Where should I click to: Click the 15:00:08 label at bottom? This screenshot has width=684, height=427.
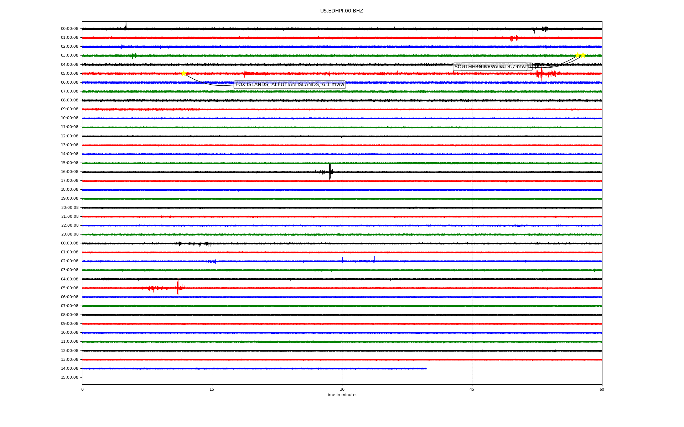pos(69,377)
